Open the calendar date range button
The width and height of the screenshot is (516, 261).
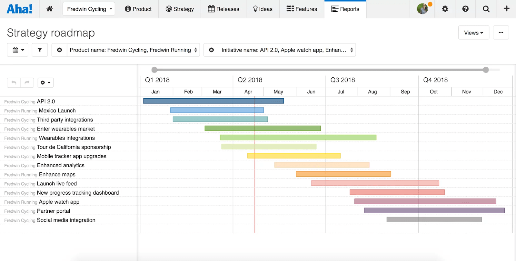18,50
